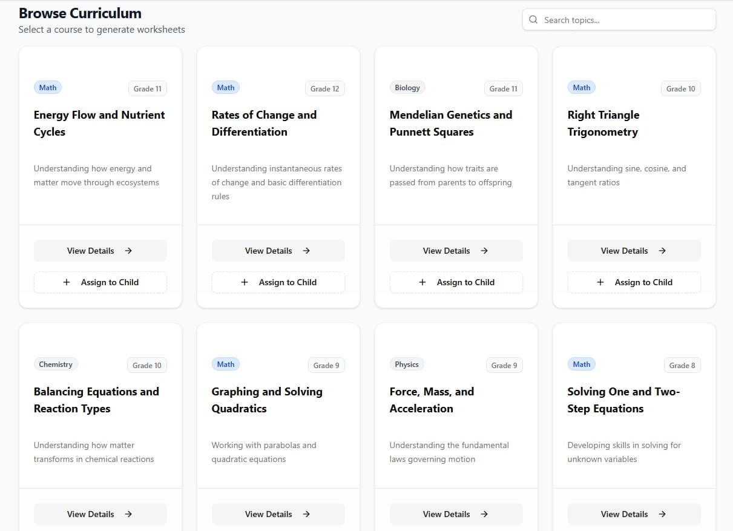Click the search magnifier icon

pos(533,20)
